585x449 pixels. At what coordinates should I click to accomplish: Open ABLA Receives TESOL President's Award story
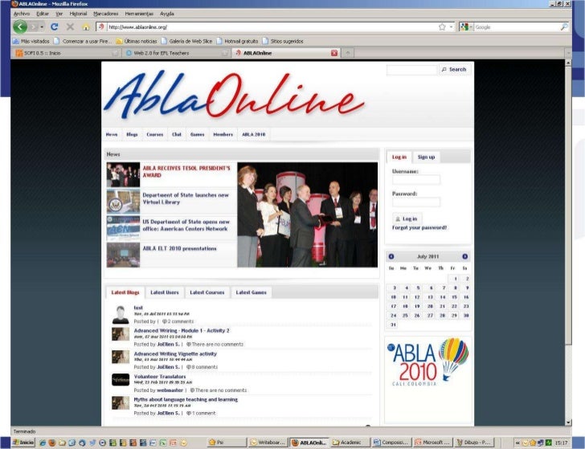[x=186, y=172]
